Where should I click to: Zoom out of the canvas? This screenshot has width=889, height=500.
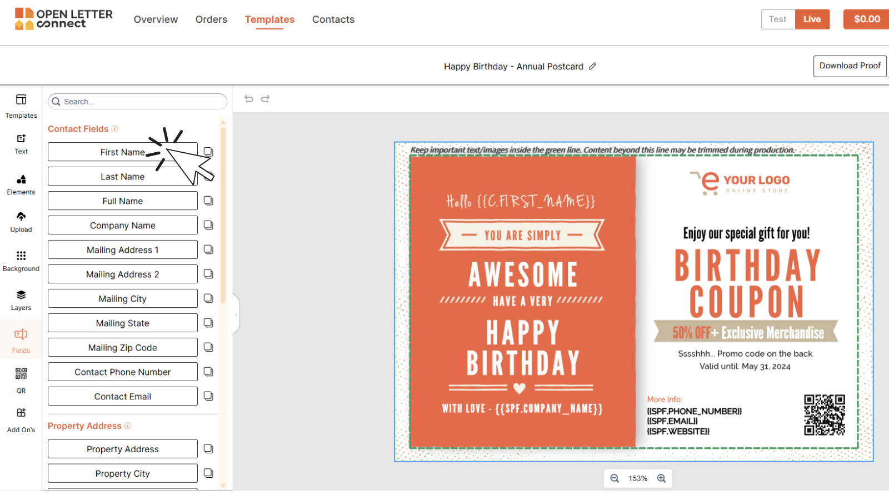615,478
